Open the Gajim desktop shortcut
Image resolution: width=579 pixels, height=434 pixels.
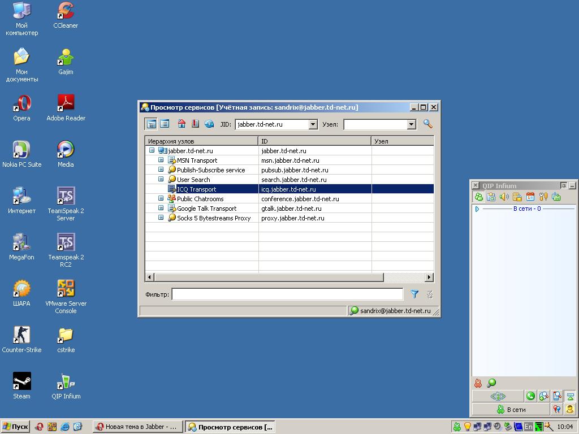(66, 62)
